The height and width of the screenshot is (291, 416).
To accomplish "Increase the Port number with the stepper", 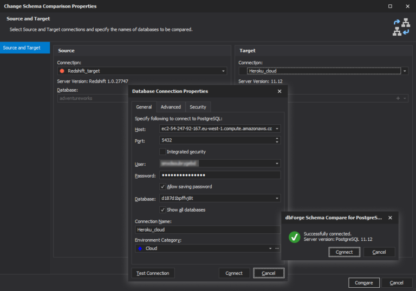I will (x=277, y=138).
